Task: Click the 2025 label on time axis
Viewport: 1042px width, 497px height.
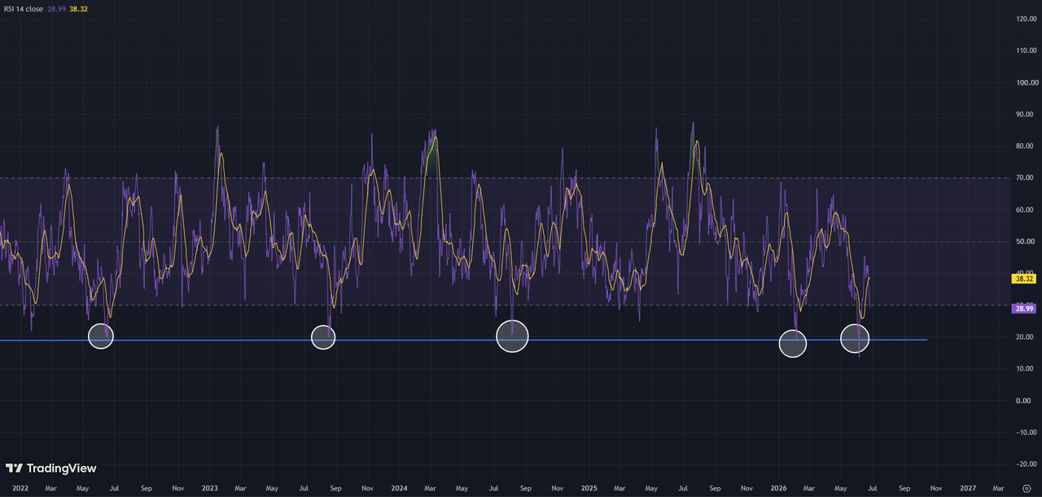Action: 589,488
